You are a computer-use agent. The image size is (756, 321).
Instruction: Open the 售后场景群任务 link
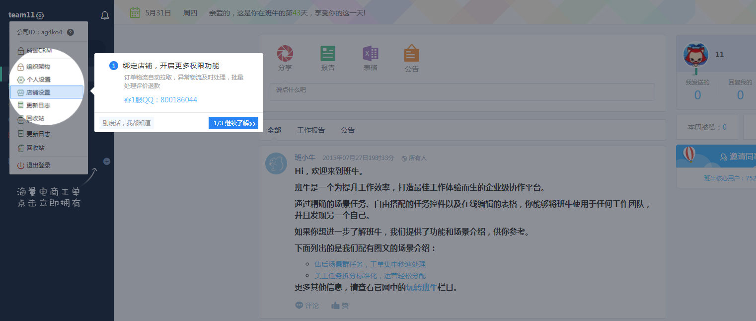(370, 264)
